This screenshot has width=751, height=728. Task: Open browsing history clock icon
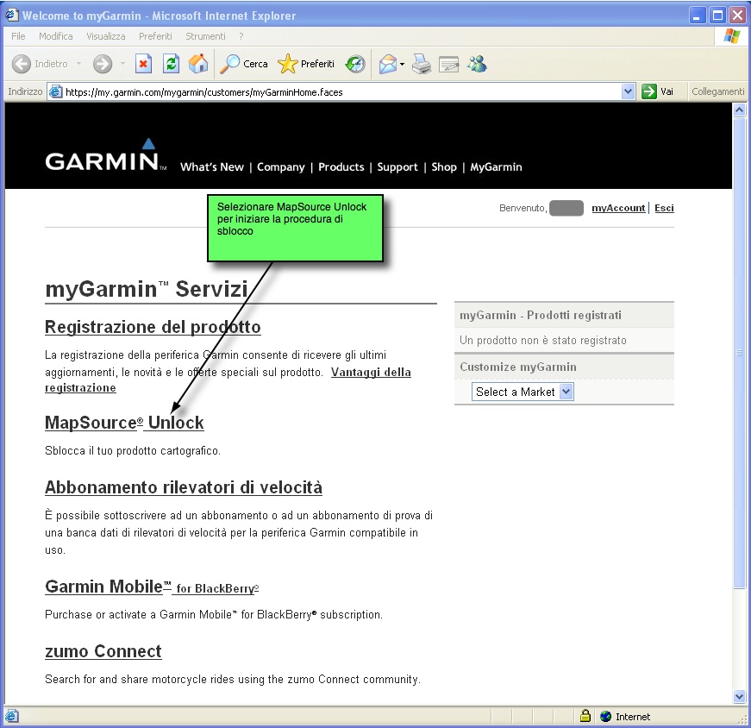tap(355, 64)
